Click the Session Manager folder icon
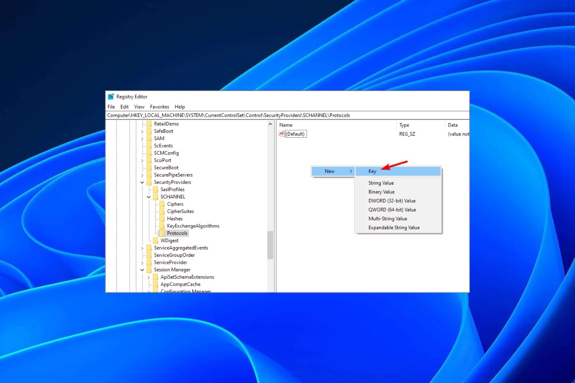 (x=149, y=270)
